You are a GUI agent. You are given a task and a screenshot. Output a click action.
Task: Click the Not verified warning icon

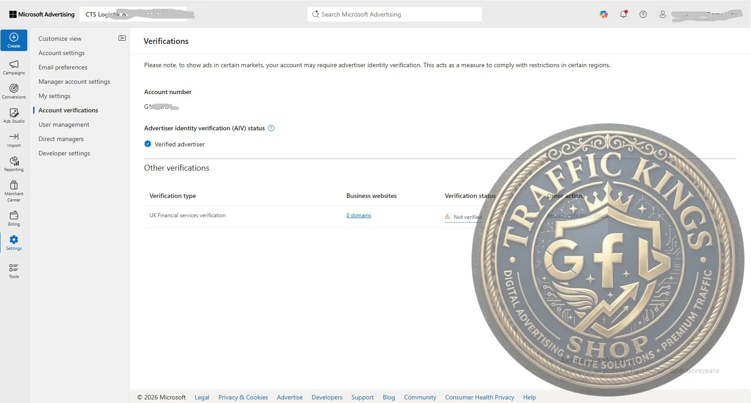coord(448,216)
